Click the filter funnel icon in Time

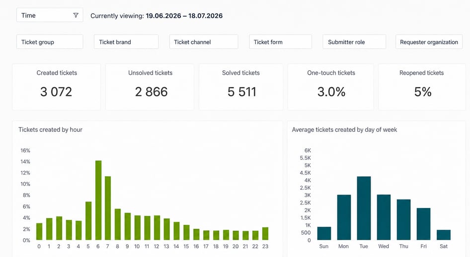tap(76, 15)
